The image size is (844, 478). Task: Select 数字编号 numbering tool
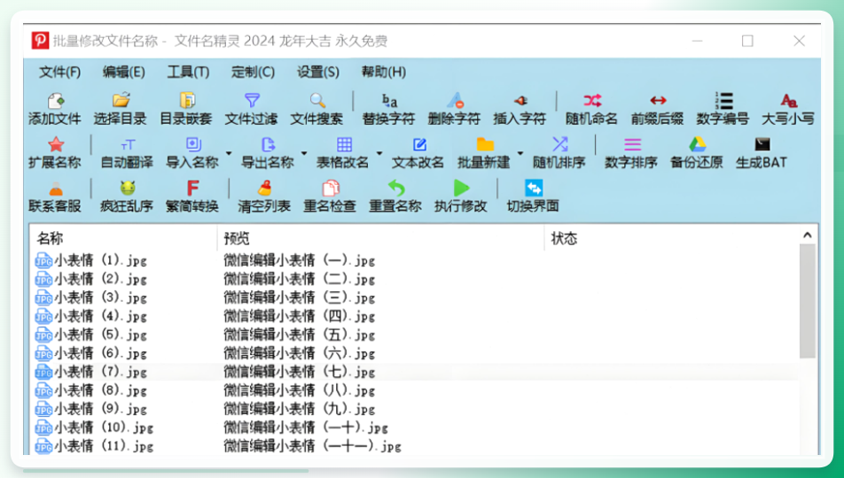point(723,109)
